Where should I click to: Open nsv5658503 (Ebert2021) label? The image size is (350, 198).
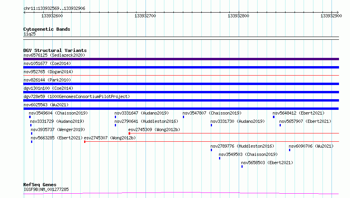pyautogui.click(x=267, y=163)
